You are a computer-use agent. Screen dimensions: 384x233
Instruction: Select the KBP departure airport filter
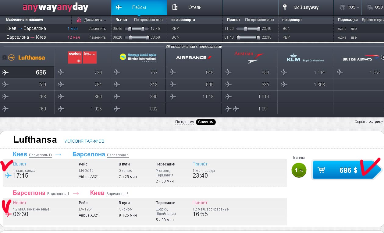point(175,29)
